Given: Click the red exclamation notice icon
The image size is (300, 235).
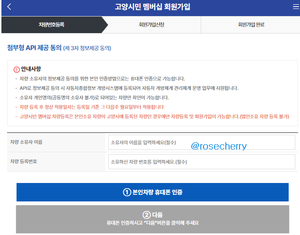Looking at the screenshot, I should (17, 70).
